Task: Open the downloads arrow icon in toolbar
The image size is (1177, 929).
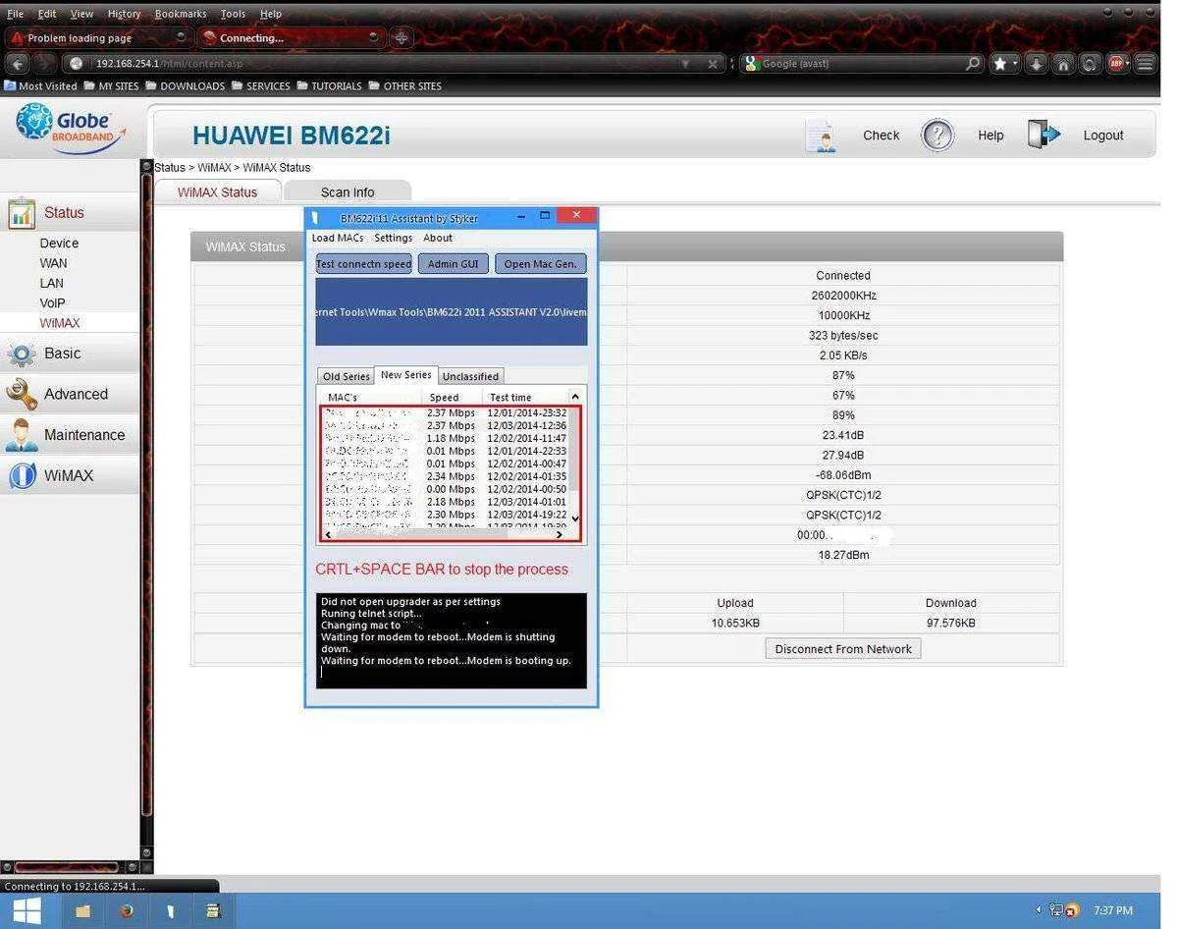Action: [1036, 64]
